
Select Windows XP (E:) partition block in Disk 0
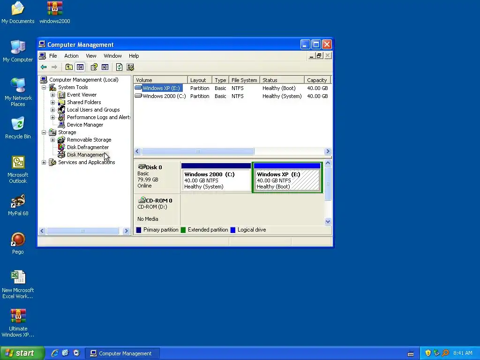point(287,178)
